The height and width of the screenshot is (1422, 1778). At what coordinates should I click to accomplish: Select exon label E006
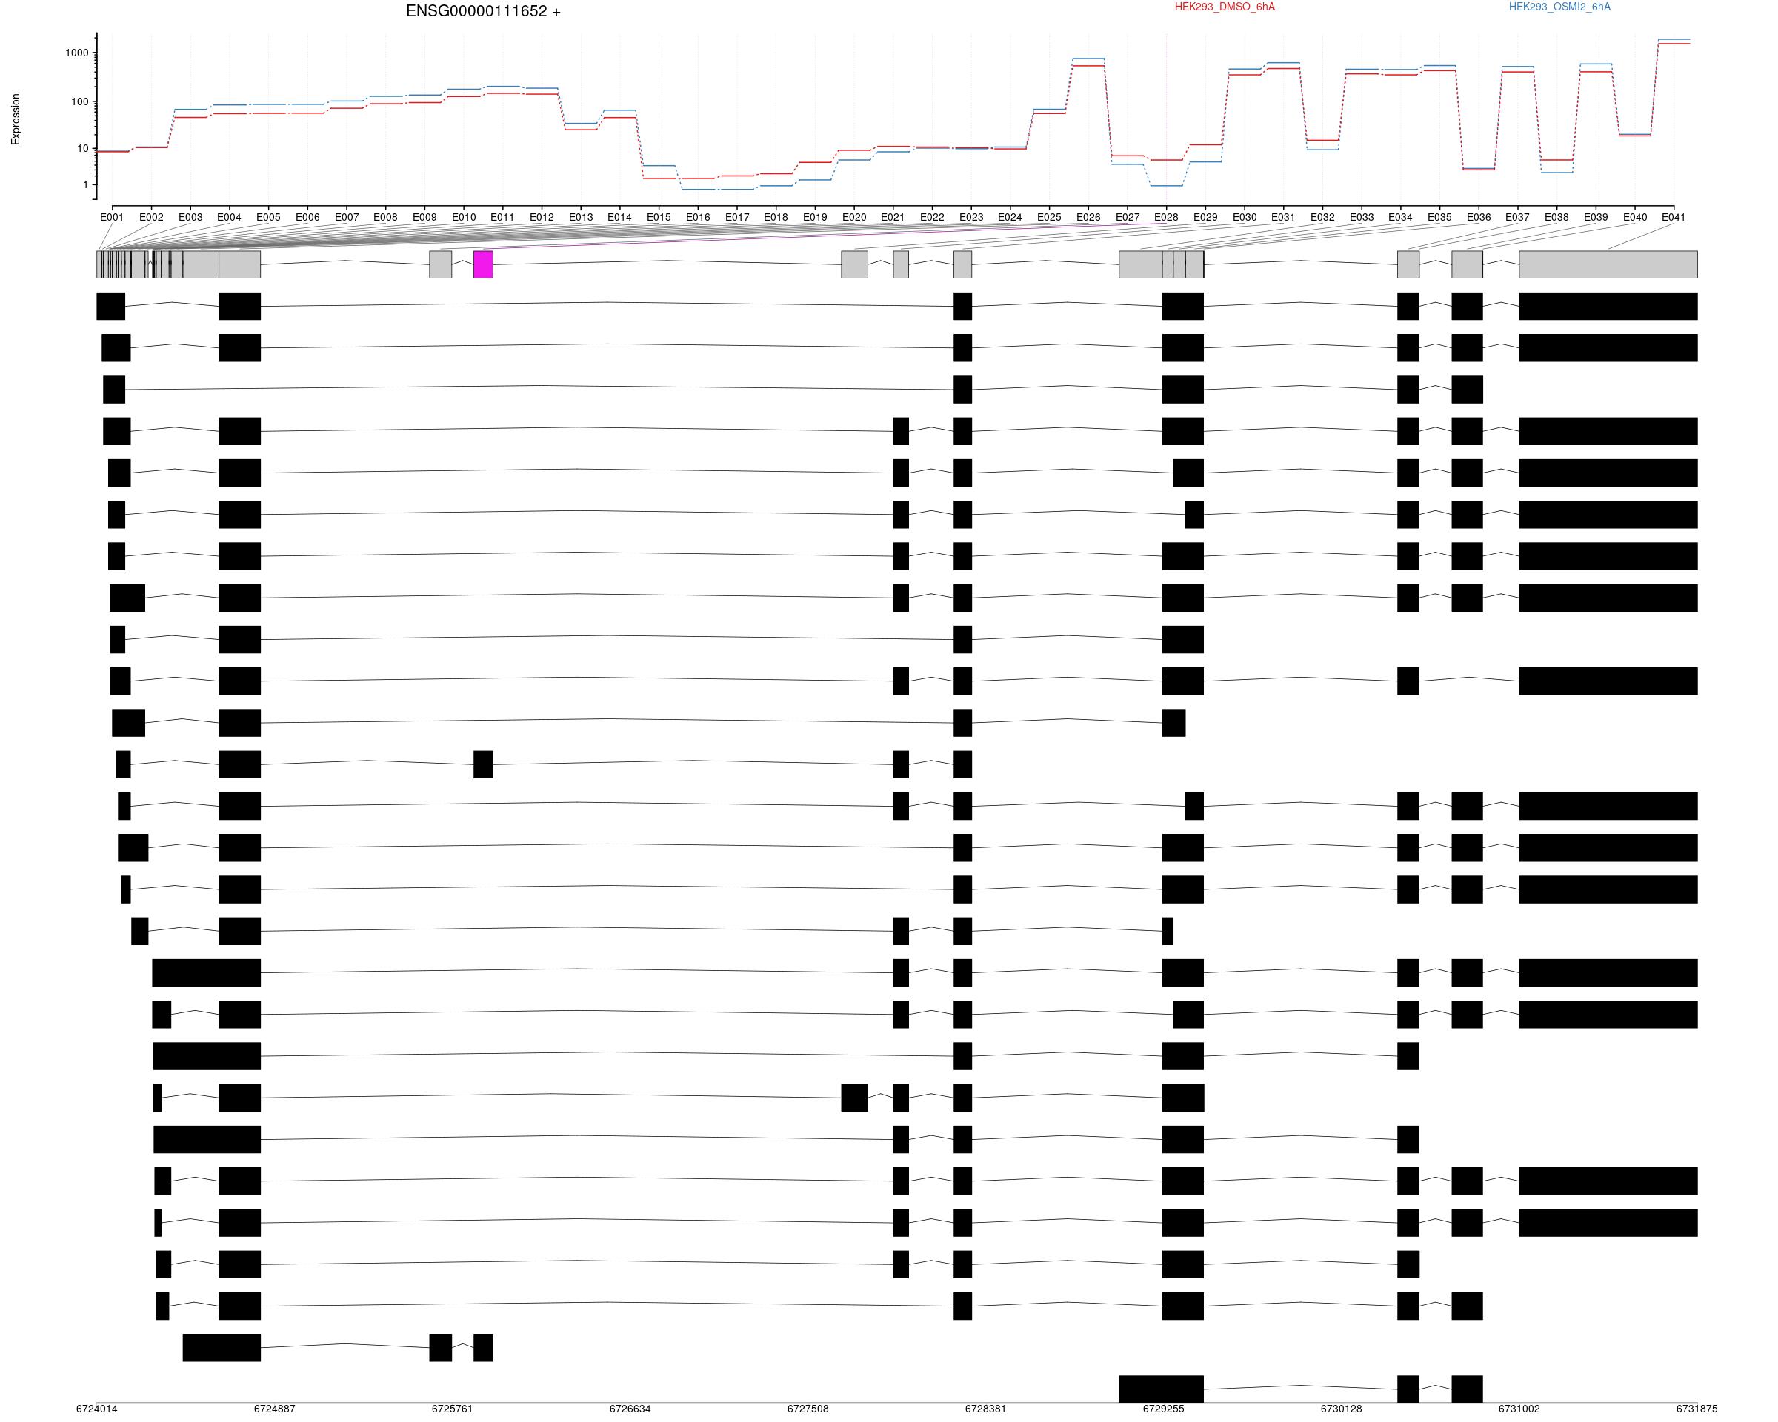[x=307, y=218]
